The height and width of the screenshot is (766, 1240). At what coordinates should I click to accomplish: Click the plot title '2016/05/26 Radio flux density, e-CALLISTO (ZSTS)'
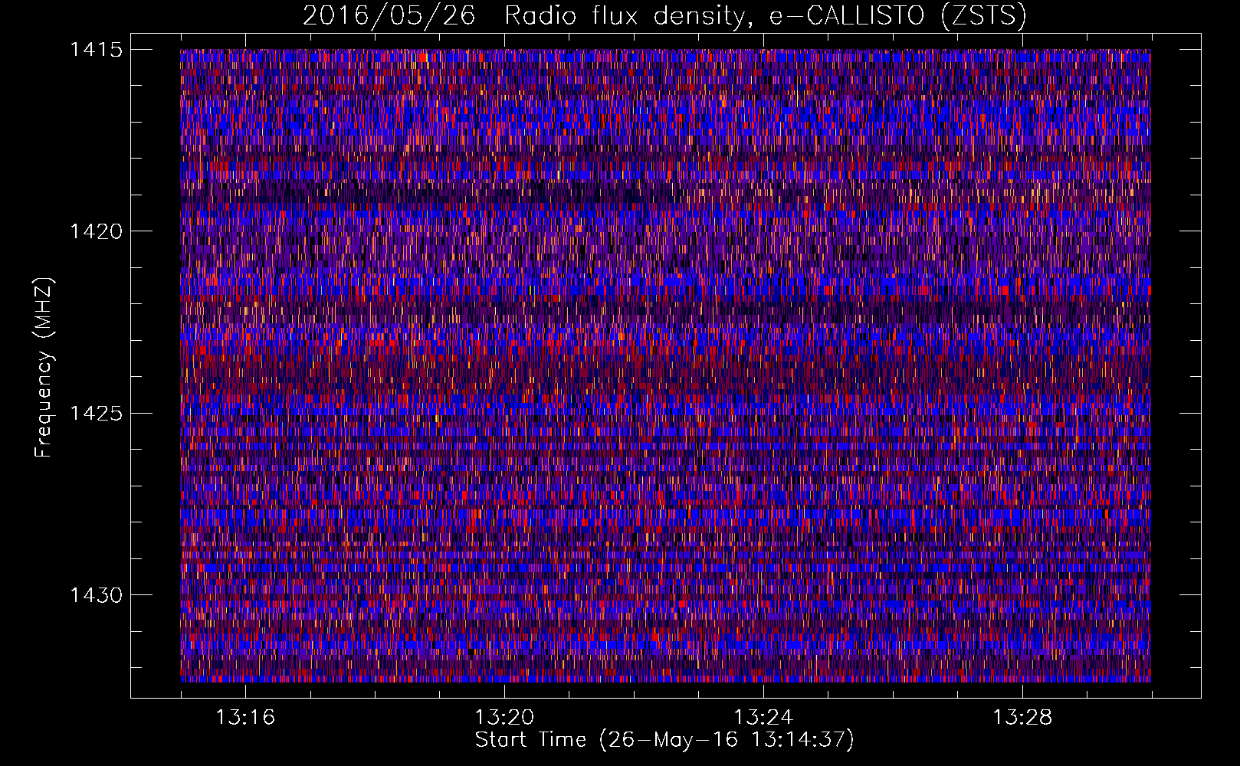(664, 16)
